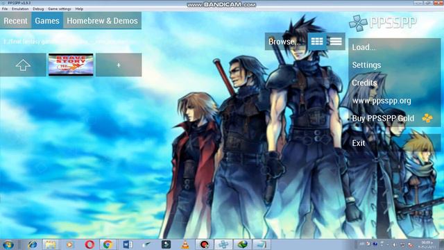Open the File menu

click(x=5, y=9)
